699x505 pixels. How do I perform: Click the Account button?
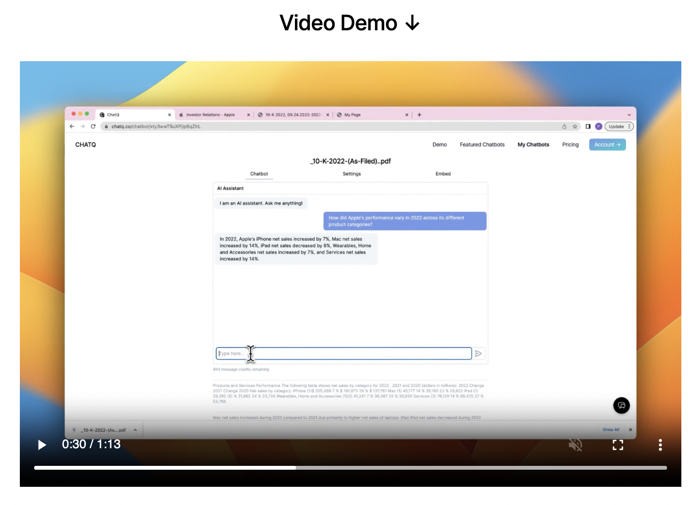[607, 144]
